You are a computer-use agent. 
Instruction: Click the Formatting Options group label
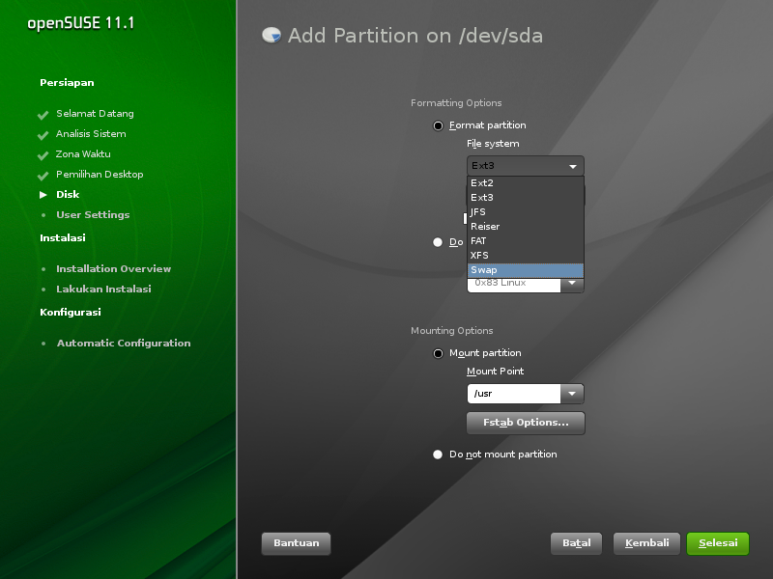456,103
